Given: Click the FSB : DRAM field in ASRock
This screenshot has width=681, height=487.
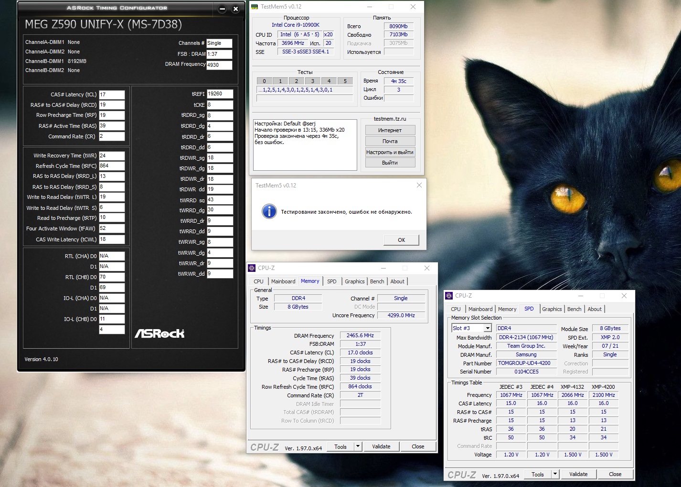Looking at the screenshot, I should tap(219, 54).
